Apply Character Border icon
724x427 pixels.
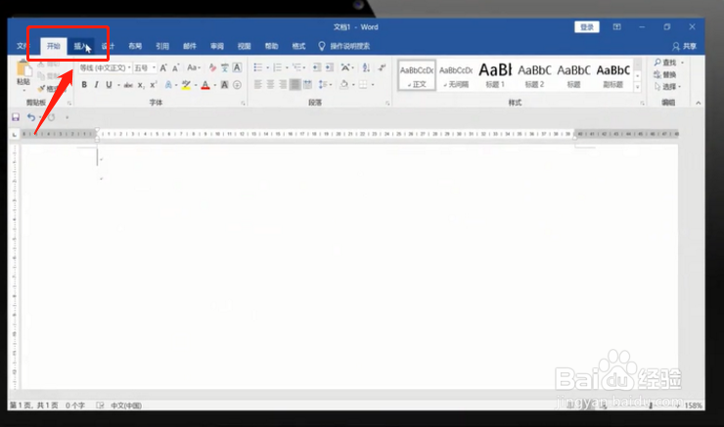tap(237, 67)
